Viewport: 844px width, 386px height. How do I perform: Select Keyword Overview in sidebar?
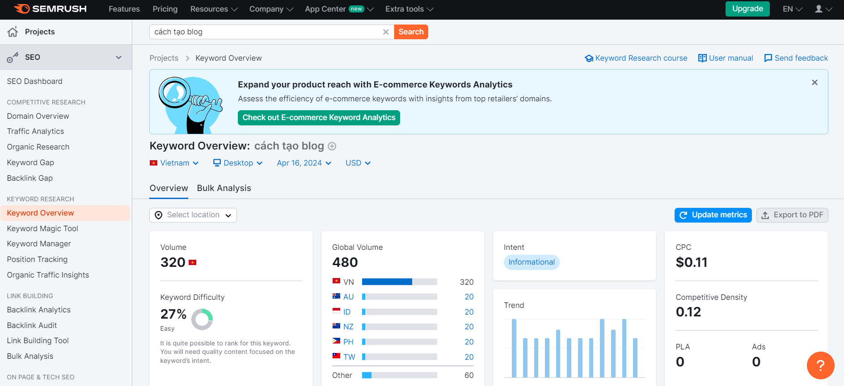pos(65,213)
